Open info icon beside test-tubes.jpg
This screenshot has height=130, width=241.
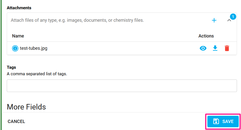pyautogui.click(x=15, y=48)
